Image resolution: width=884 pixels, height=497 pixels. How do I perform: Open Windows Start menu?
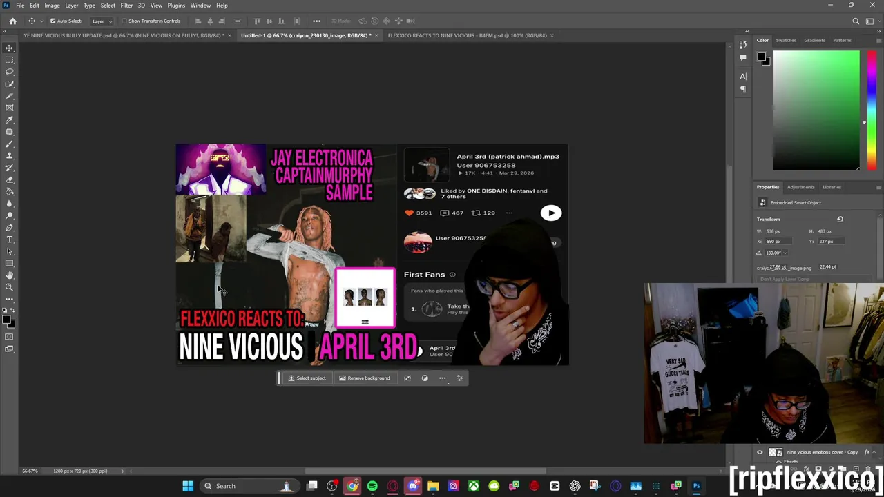pyautogui.click(x=188, y=486)
